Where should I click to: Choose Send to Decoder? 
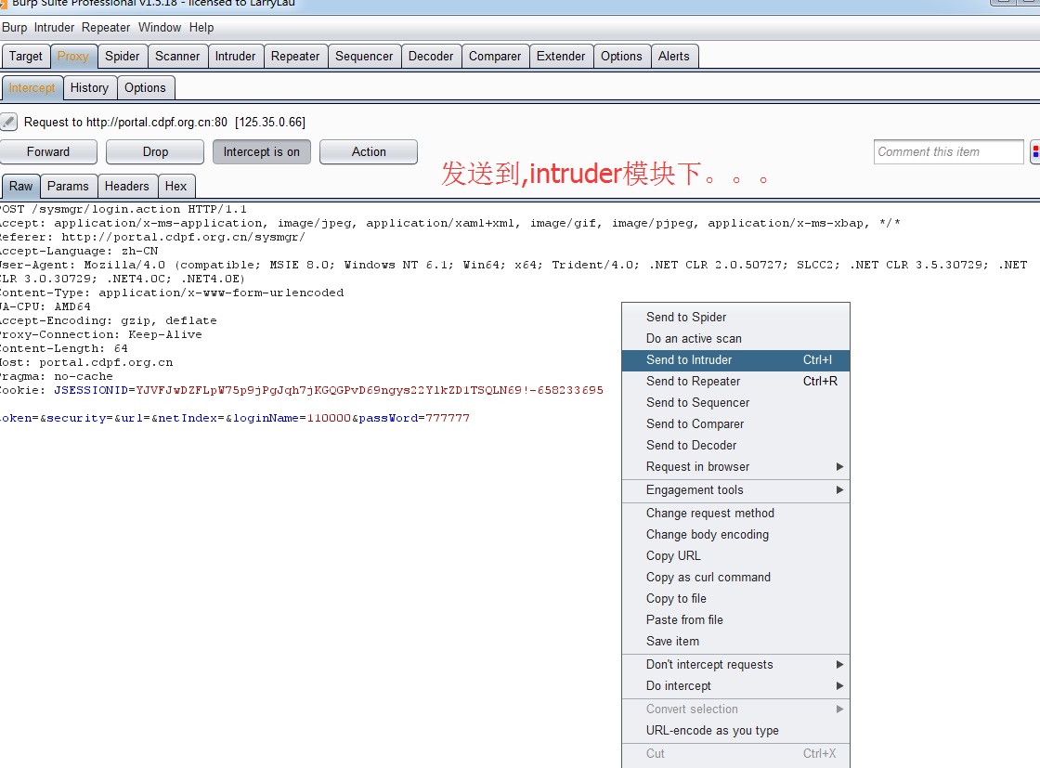click(735, 445)
